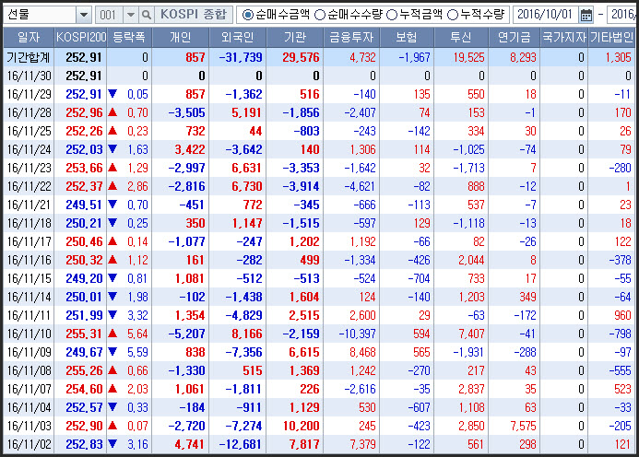Click the change value 5.64
This screenshot has width=639, height=457.
[137, 334]
